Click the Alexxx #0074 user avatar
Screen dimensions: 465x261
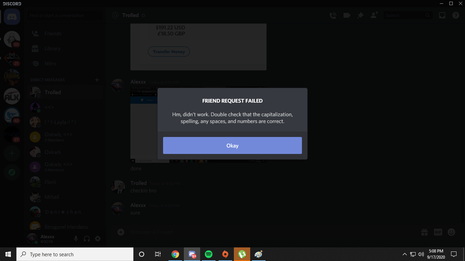pyautogui.click(x=33, y=239)
